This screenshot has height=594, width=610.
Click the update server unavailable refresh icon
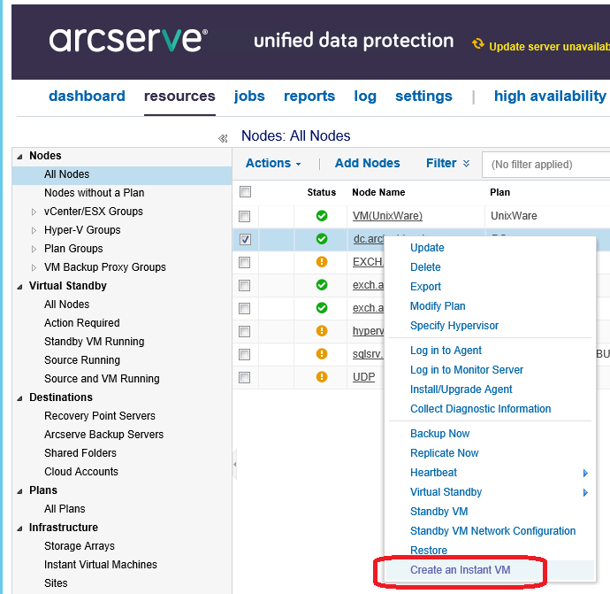478,44
